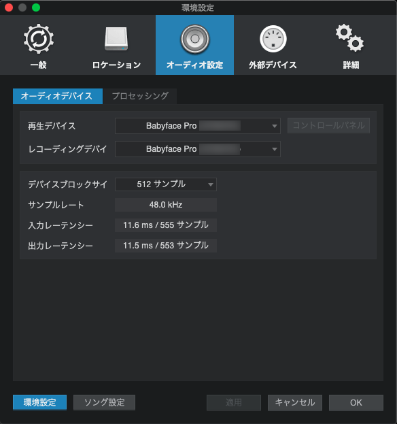Open the 一般 general settings icon
Viewport: 397px width, 424px height.
tap(39, 39)
